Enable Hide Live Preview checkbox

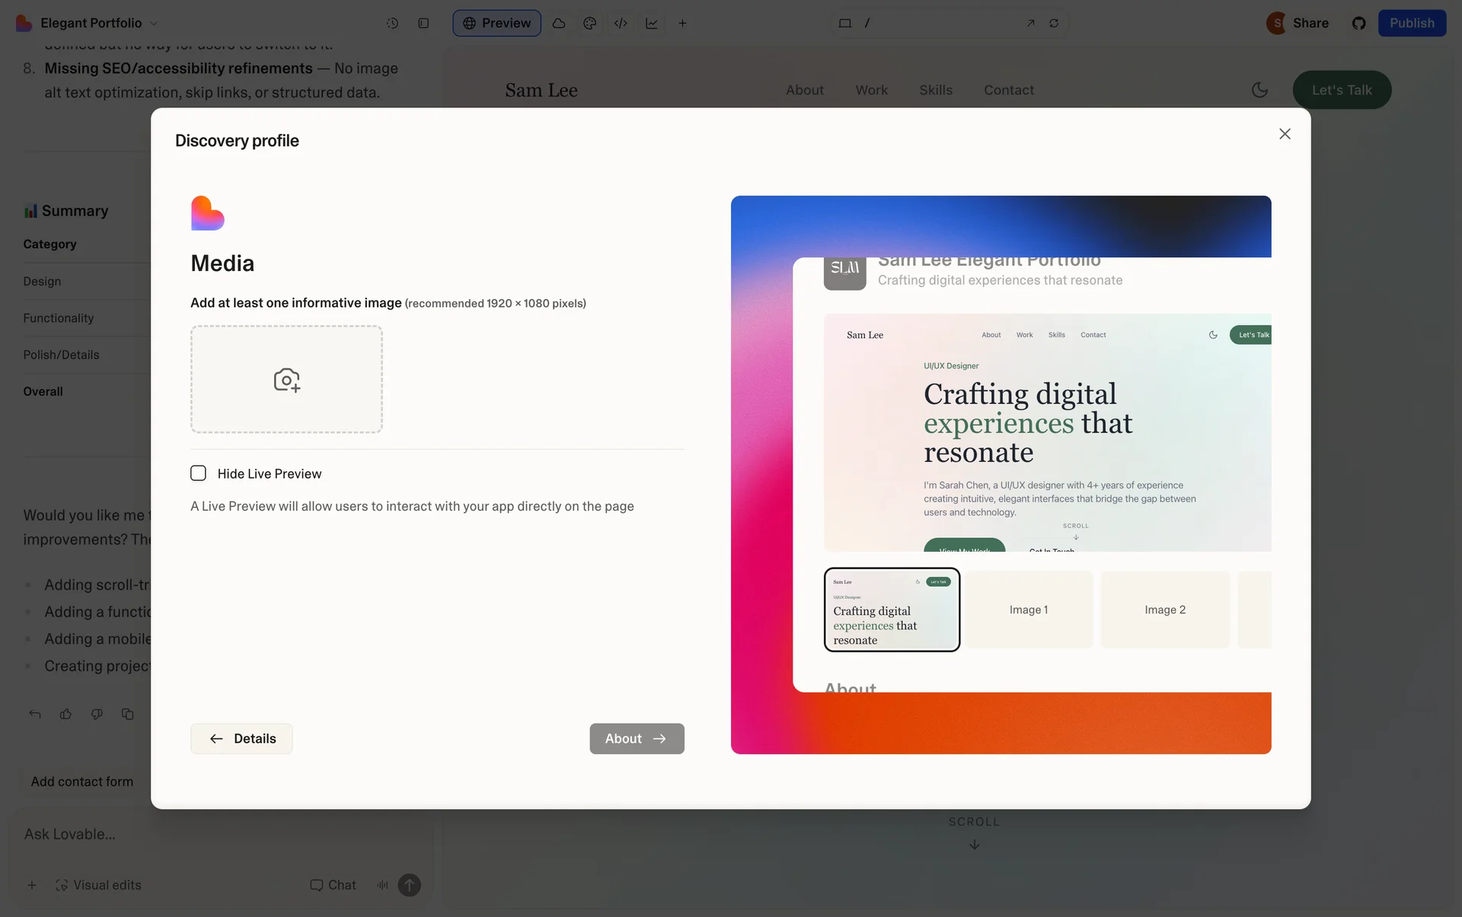(x=199, y=473)
